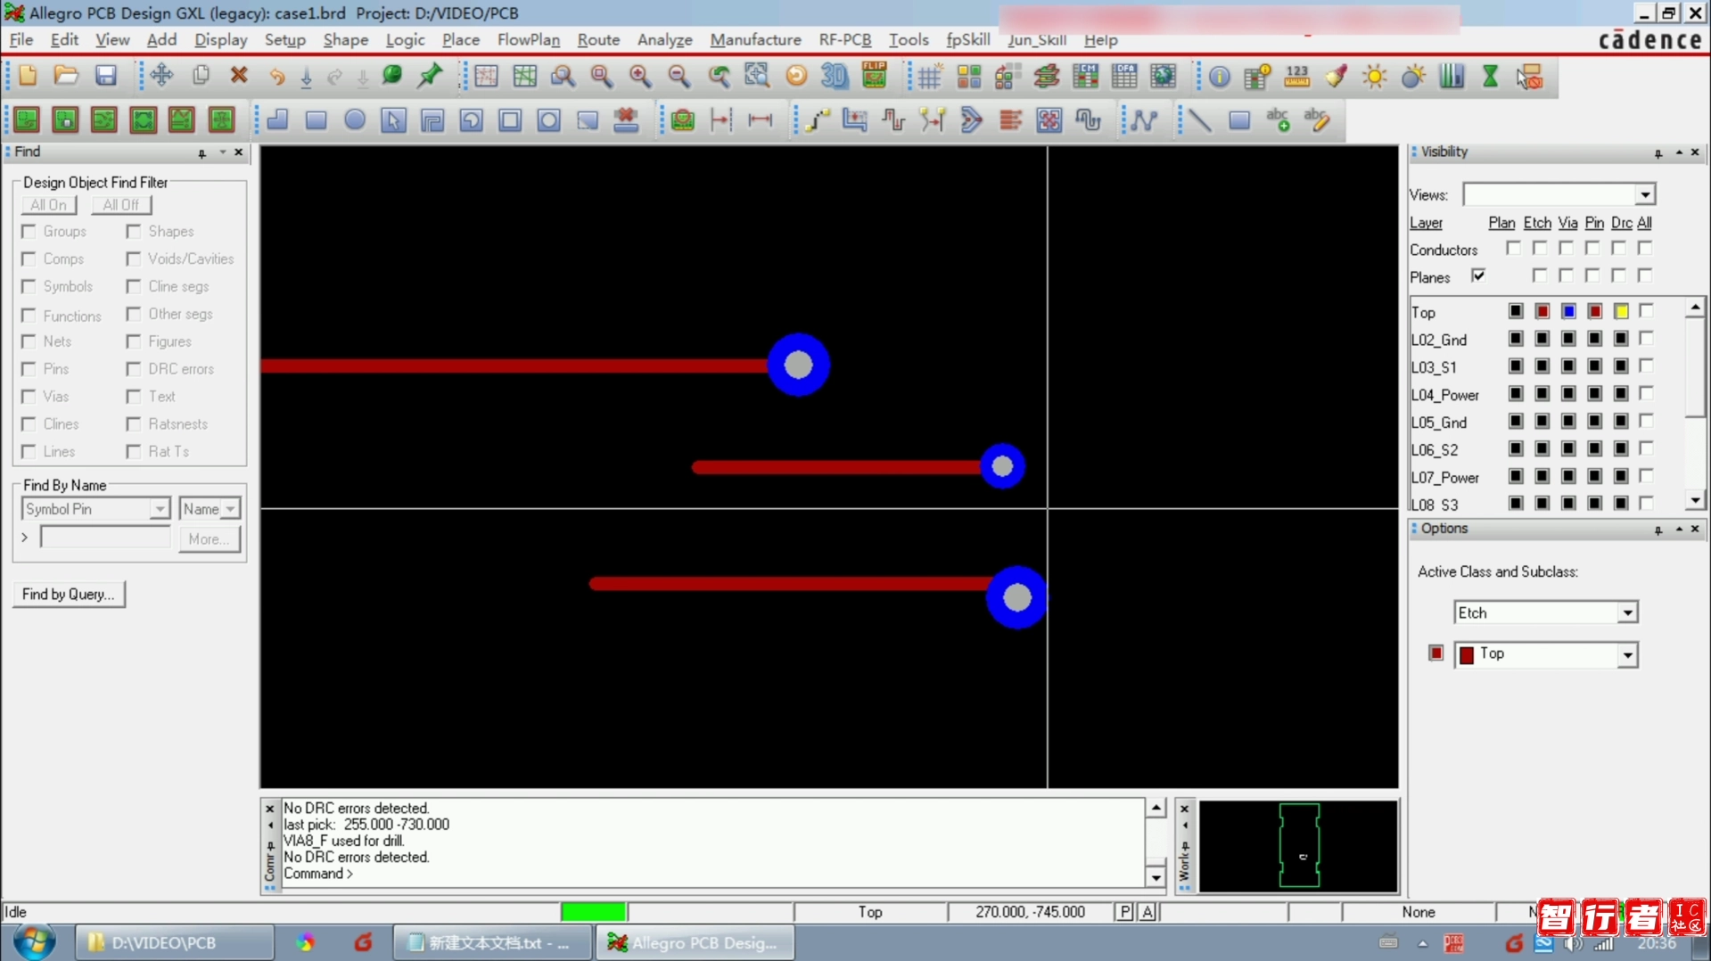This screenshot has width=1711, height=961.
Task: Click the Top layer blue Via swatch
Action: [1568, 311]
